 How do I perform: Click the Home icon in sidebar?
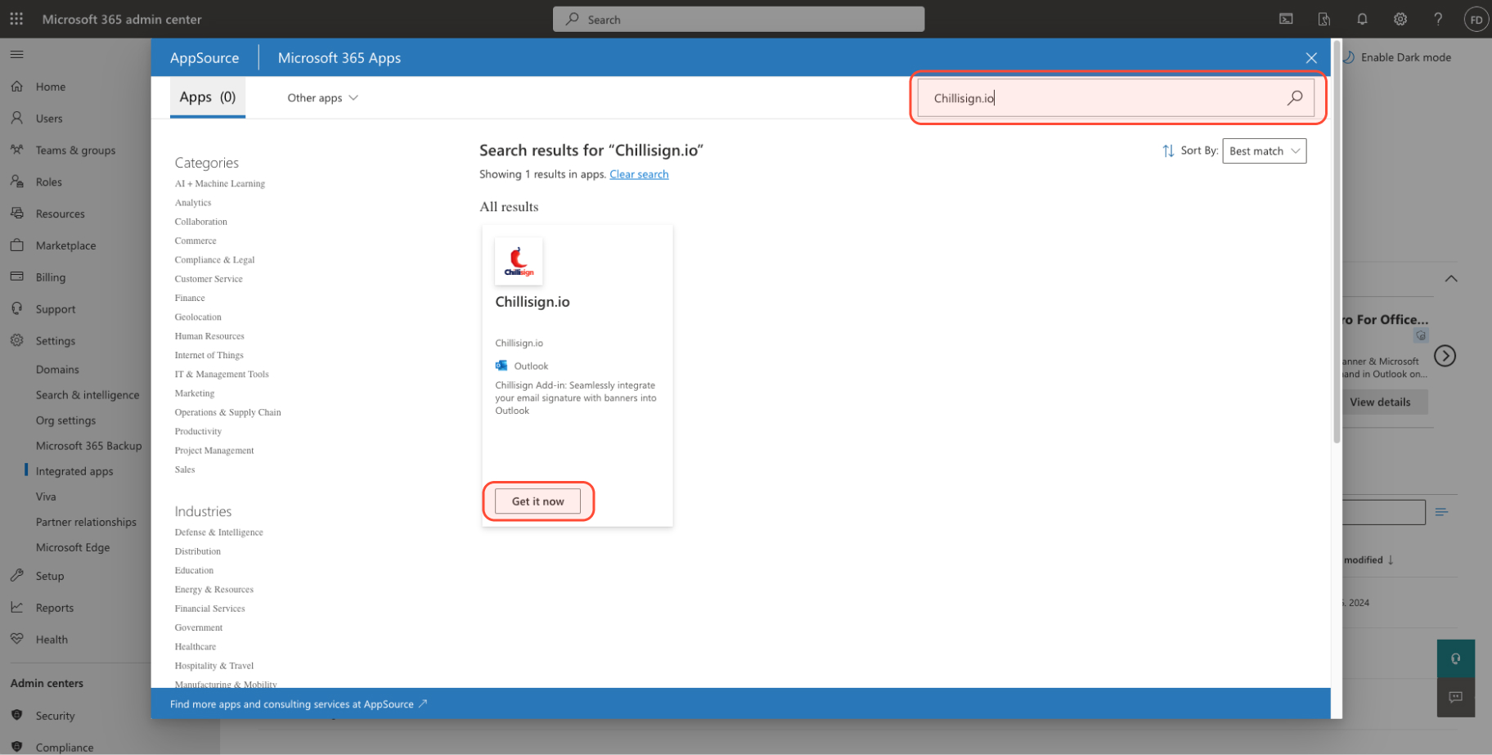coord(16,86)
